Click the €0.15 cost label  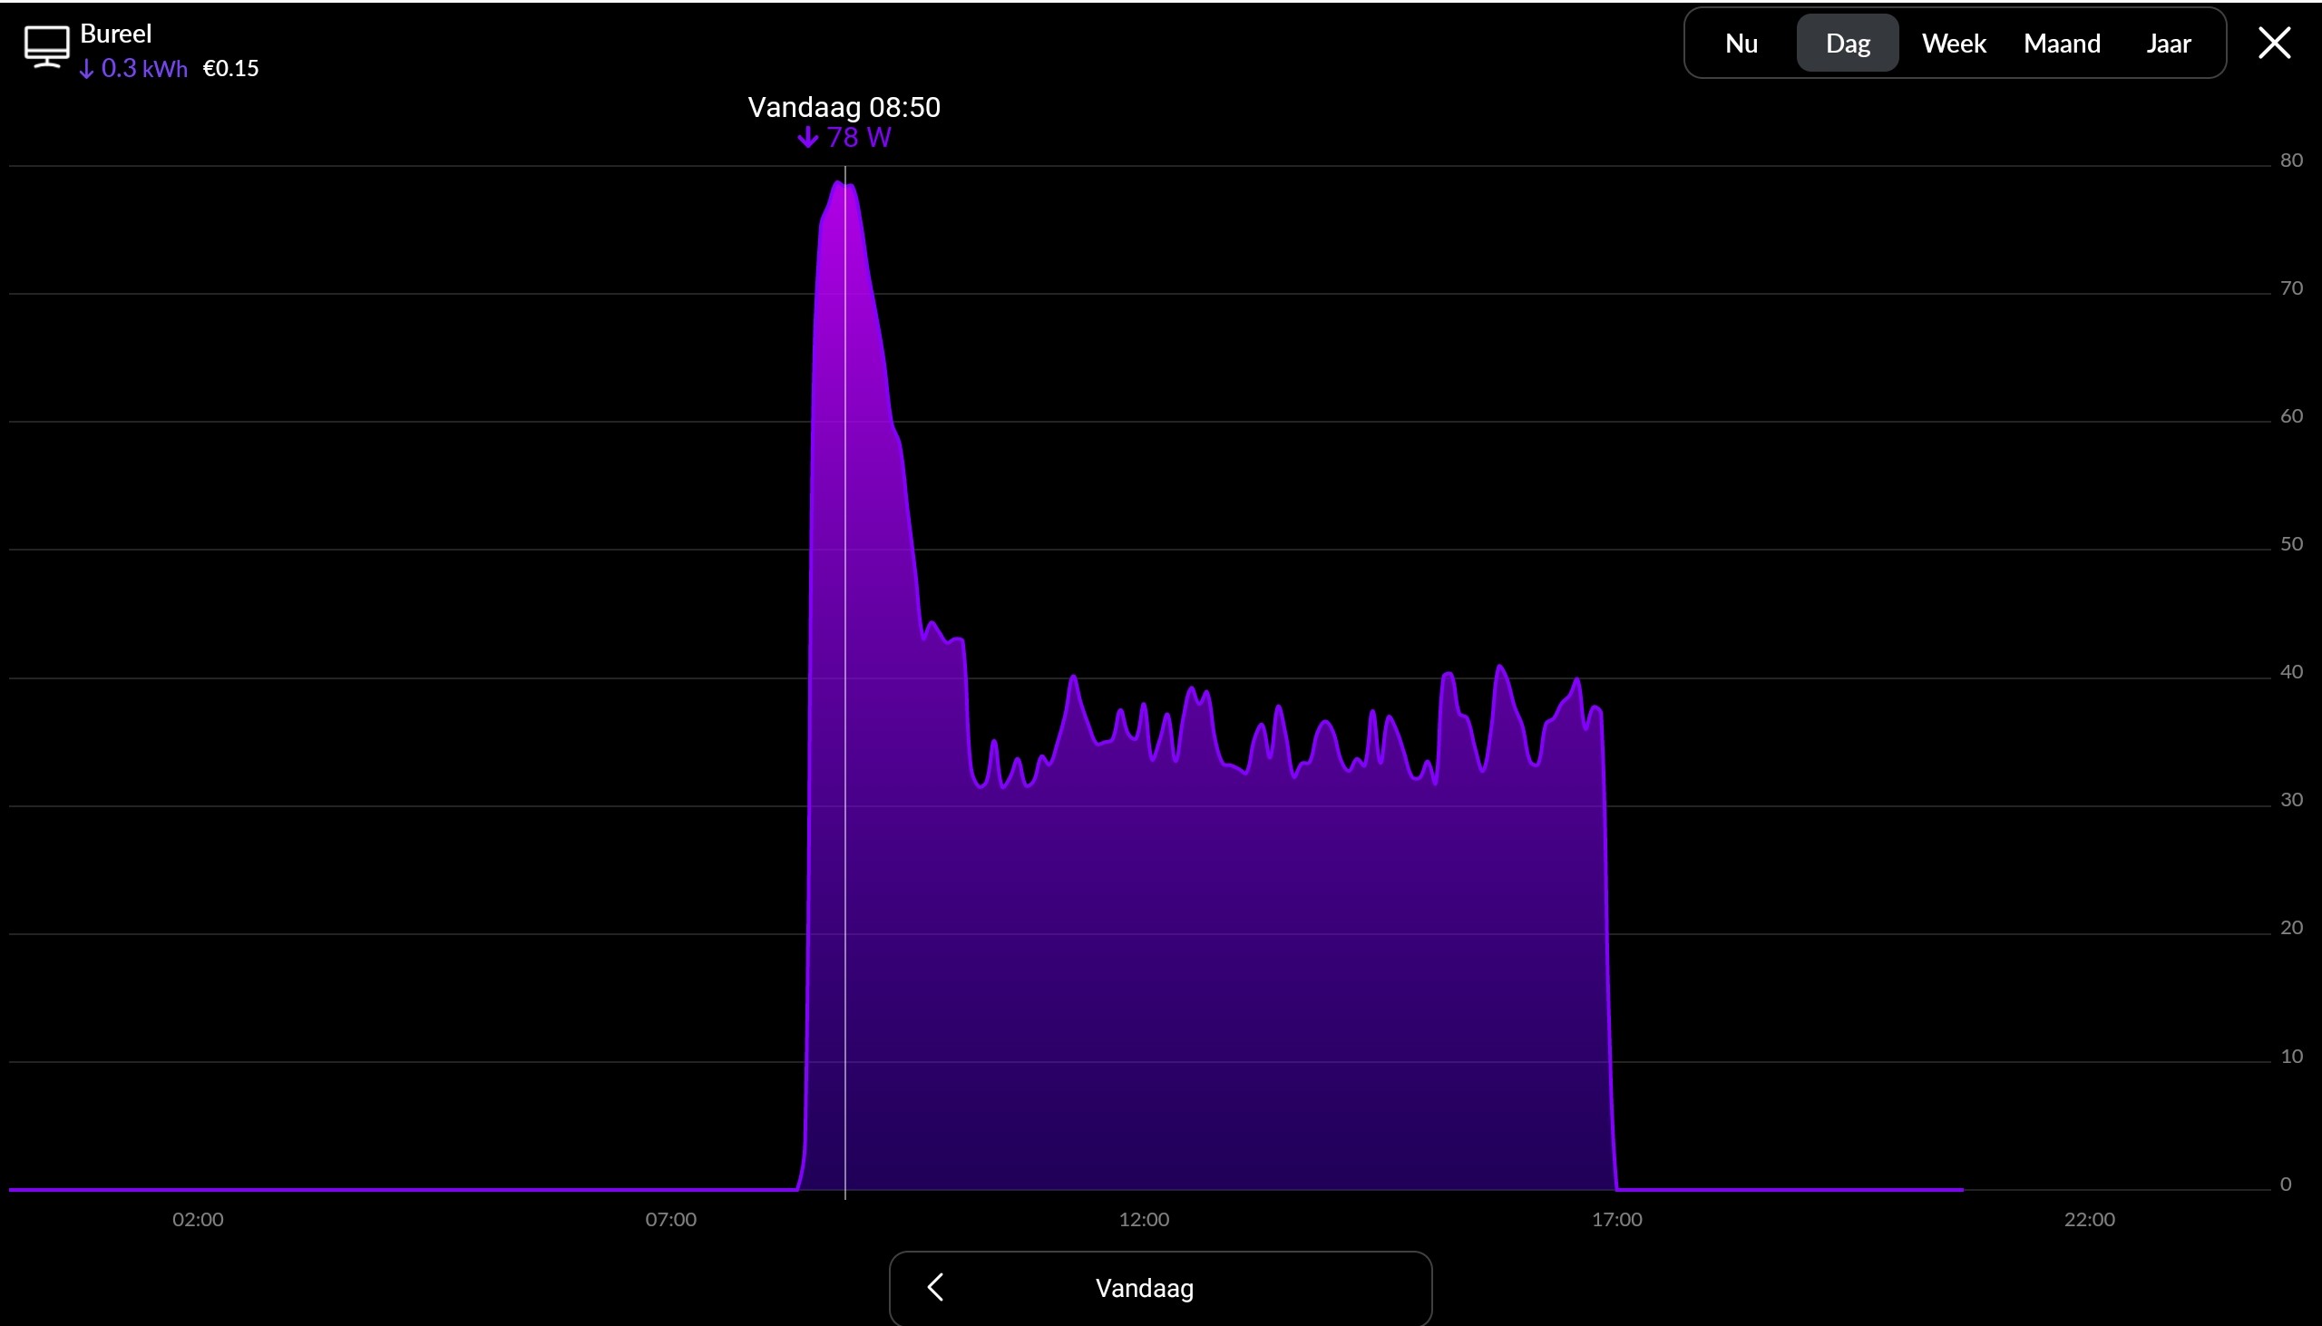click(230, 69)
